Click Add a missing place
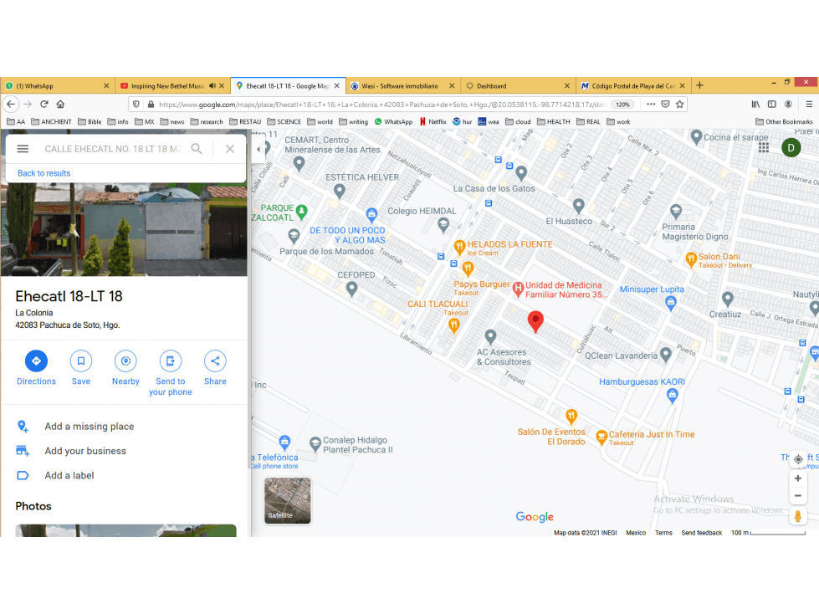 pos(90,427)
